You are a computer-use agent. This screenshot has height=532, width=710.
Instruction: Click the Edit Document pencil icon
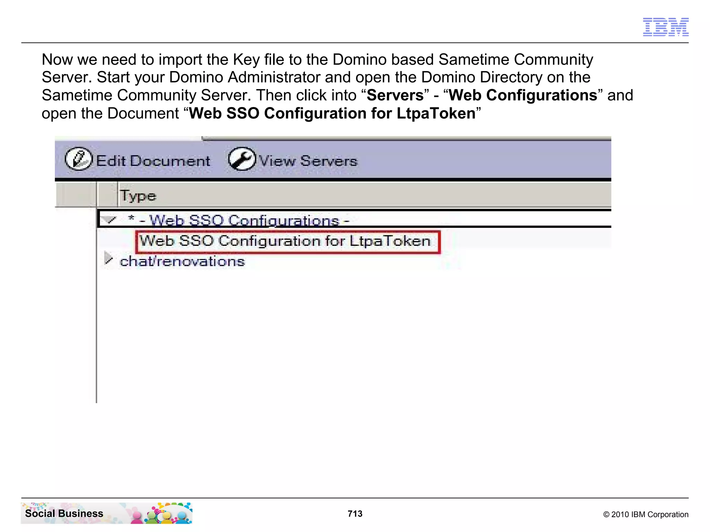click(x=78, y=159)
